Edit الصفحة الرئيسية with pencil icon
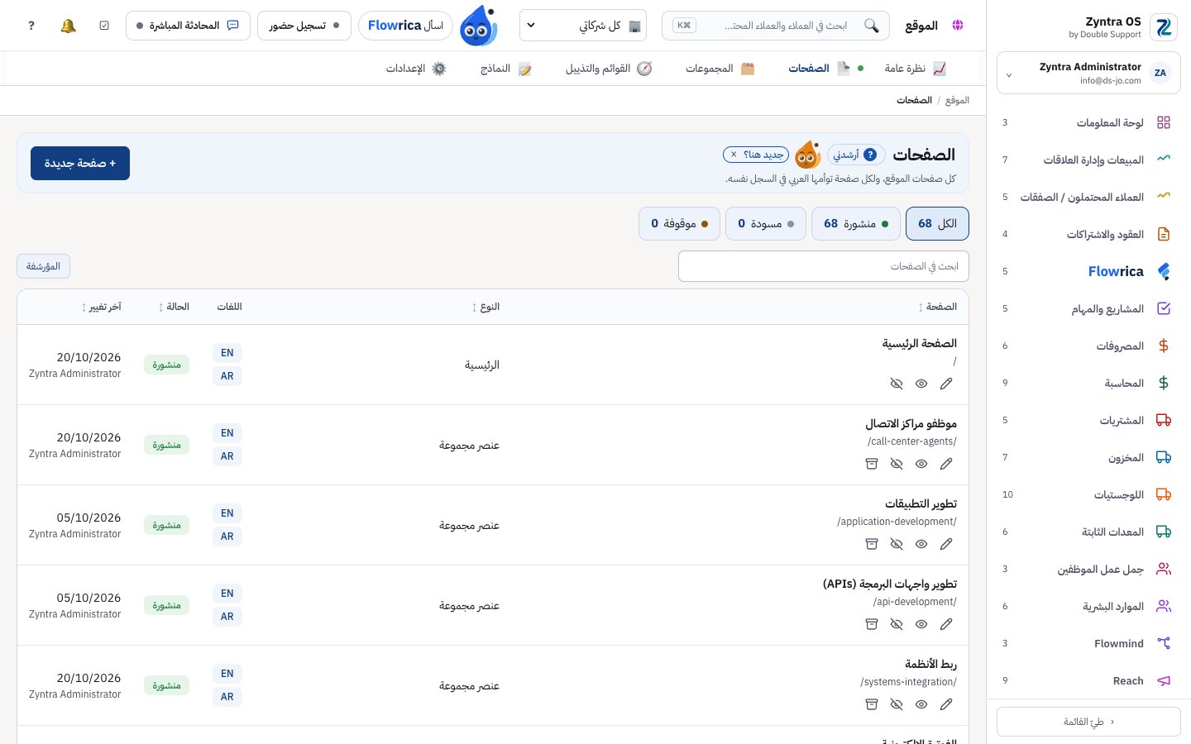1191x744 pixels. click(946, 384)
